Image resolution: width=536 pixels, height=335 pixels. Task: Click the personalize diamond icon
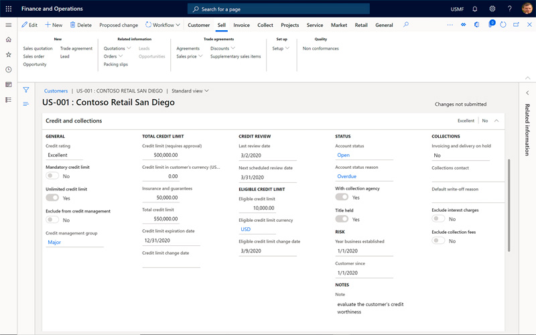[x=464, y=25]
